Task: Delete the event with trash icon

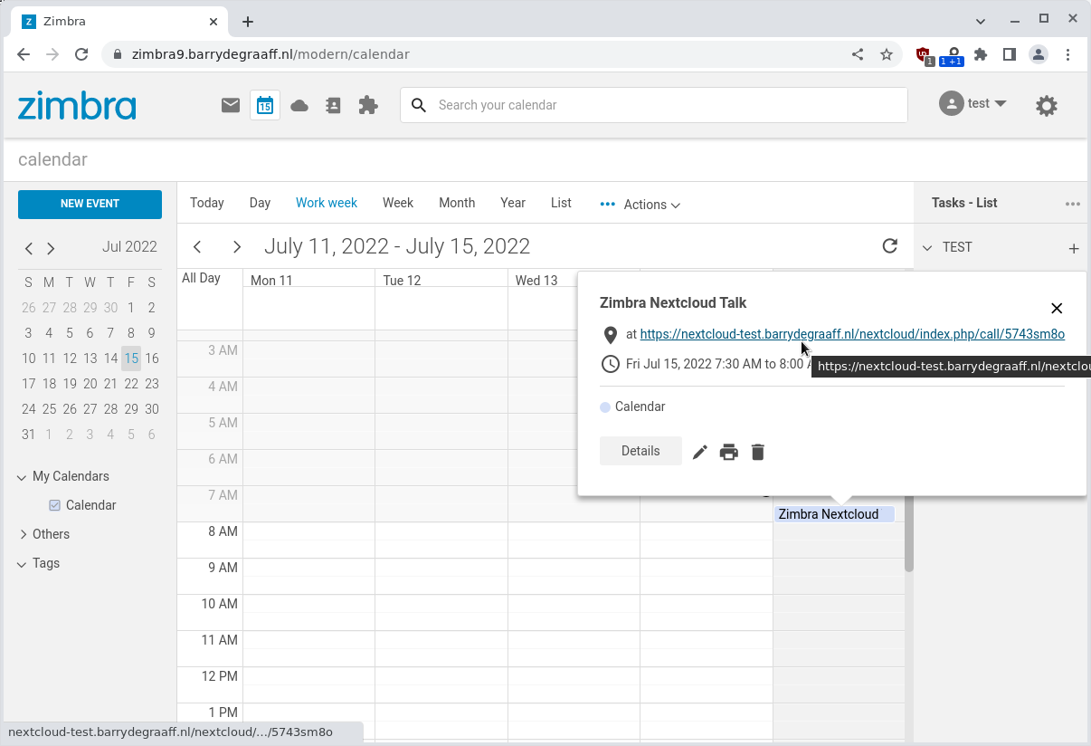Action: point(758,452)
